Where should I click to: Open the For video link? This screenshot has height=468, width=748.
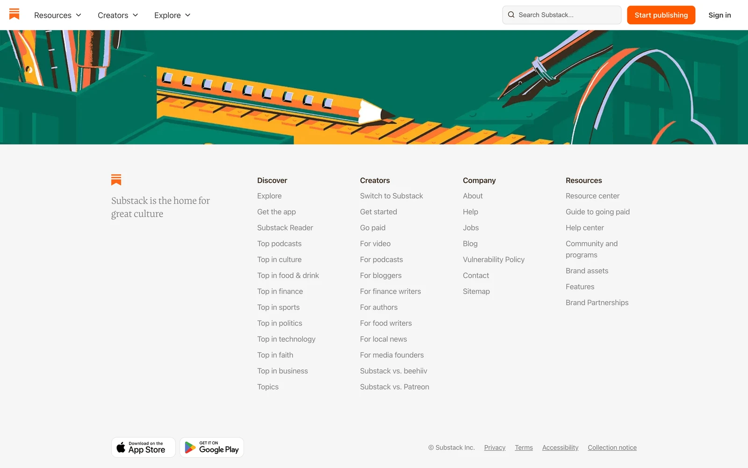point(375,244)
